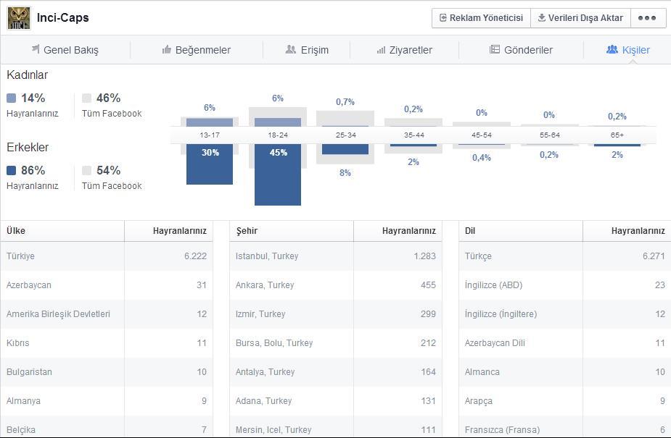
Task: Select the Türkiye row in country table
Action: tap(107, 256)
